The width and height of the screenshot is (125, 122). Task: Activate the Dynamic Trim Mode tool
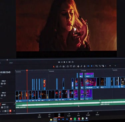click(60, 66)
